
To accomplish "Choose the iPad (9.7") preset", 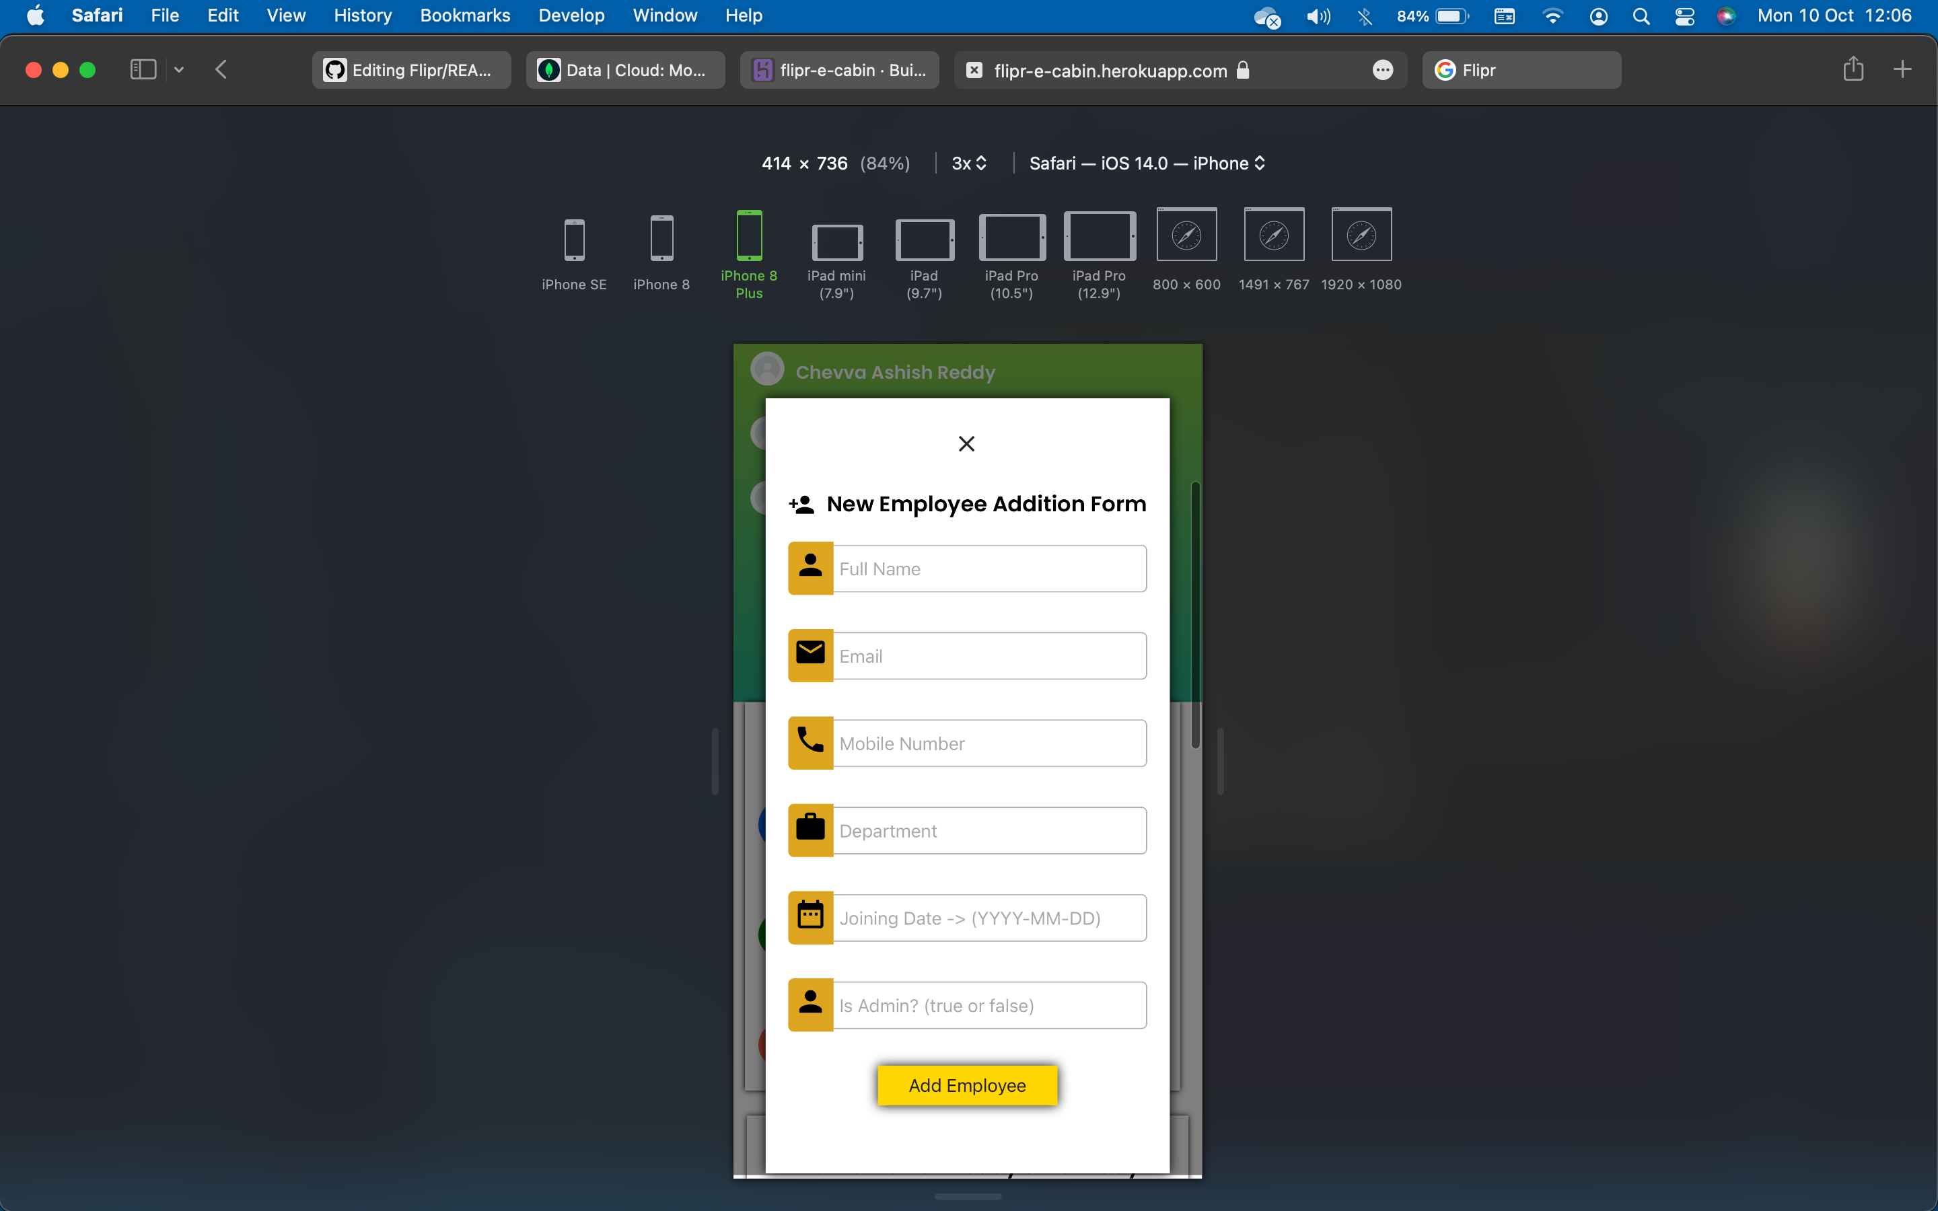I will 924,260.
